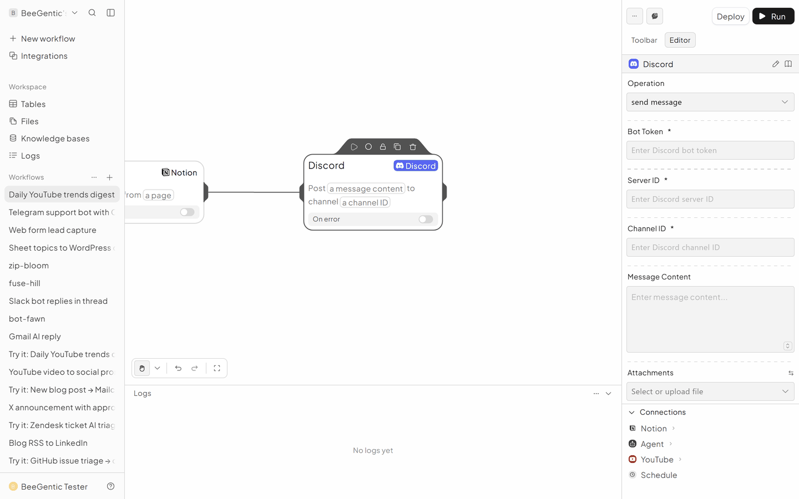Image resolution: width=799 pixels, height=499 pixels.
Task: Open the pan tool mode dropdown chevron
Action: pyautogui.click(x=158, y=368)
